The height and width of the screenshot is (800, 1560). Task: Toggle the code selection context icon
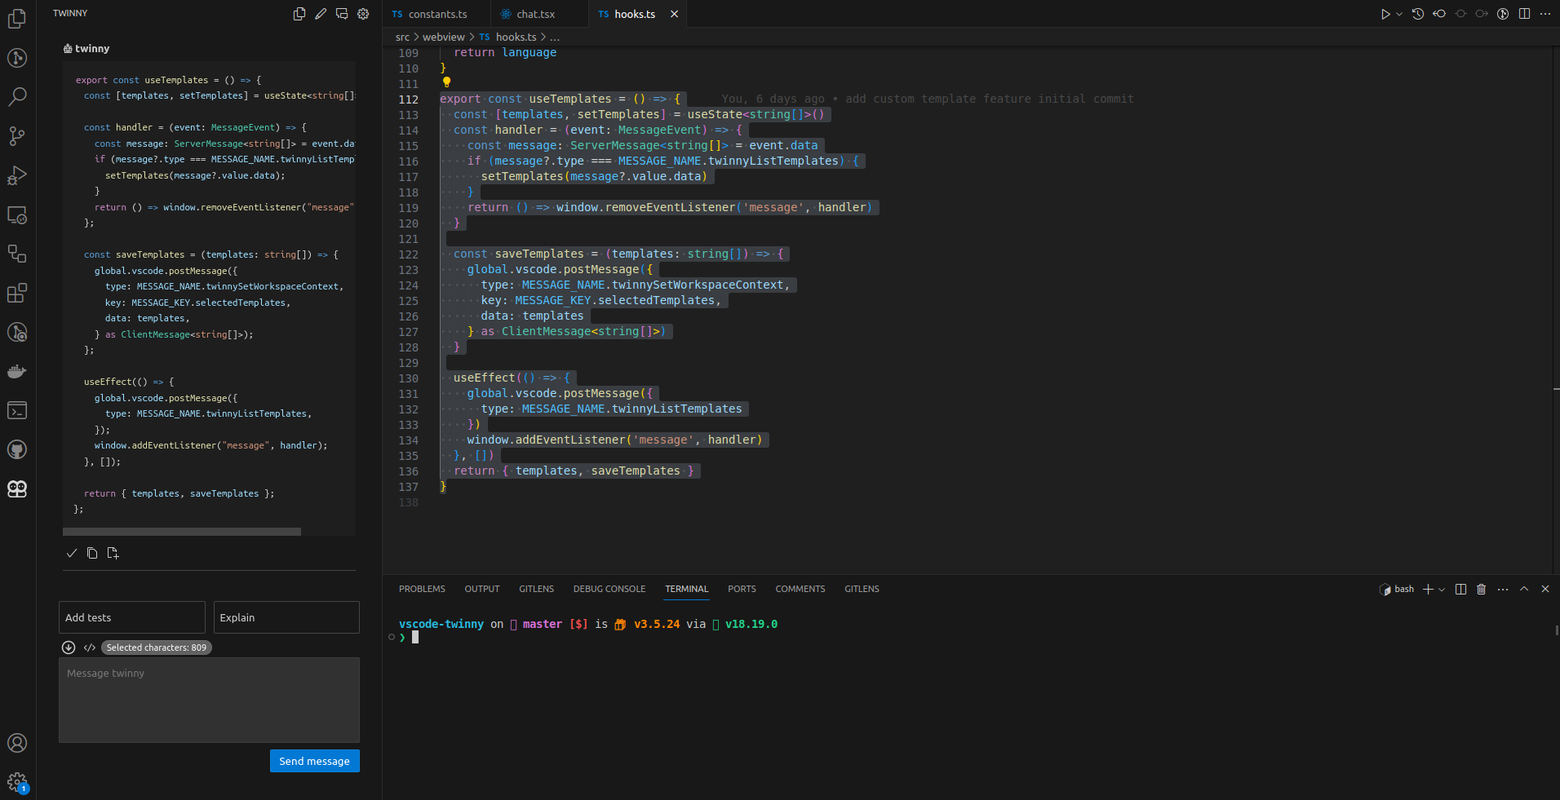90,648
